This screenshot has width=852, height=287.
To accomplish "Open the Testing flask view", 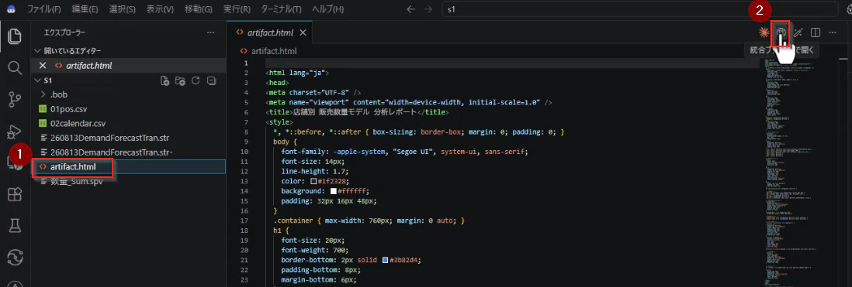I will click(15, 226).
